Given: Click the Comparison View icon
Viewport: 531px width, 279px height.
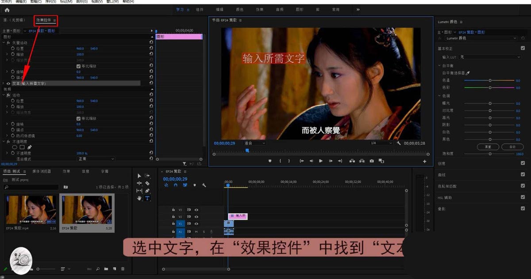Looking at the screenshot, I should click(x=381, y=161).
